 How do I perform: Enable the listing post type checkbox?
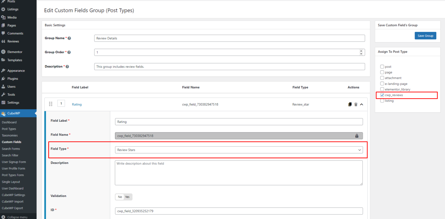(382, 101)
